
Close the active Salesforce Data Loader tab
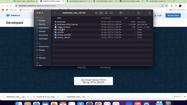coord(63,1)
